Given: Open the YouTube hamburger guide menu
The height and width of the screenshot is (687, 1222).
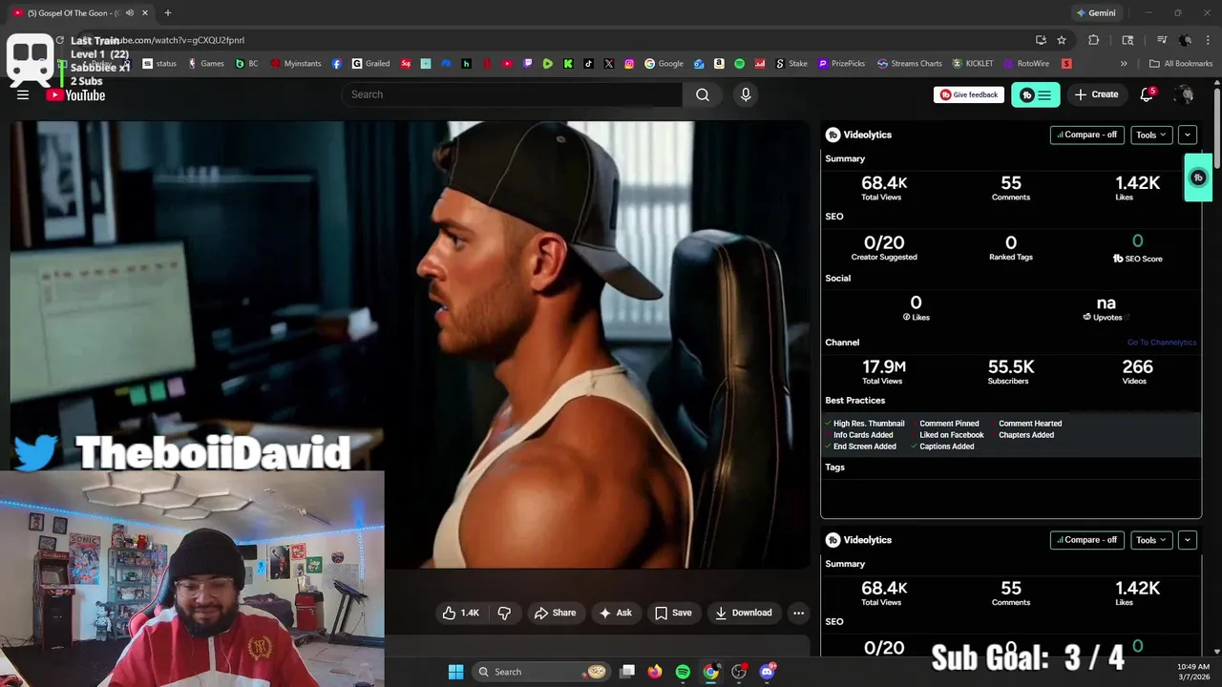Looking at the screenshot, I should pos(23,94).
